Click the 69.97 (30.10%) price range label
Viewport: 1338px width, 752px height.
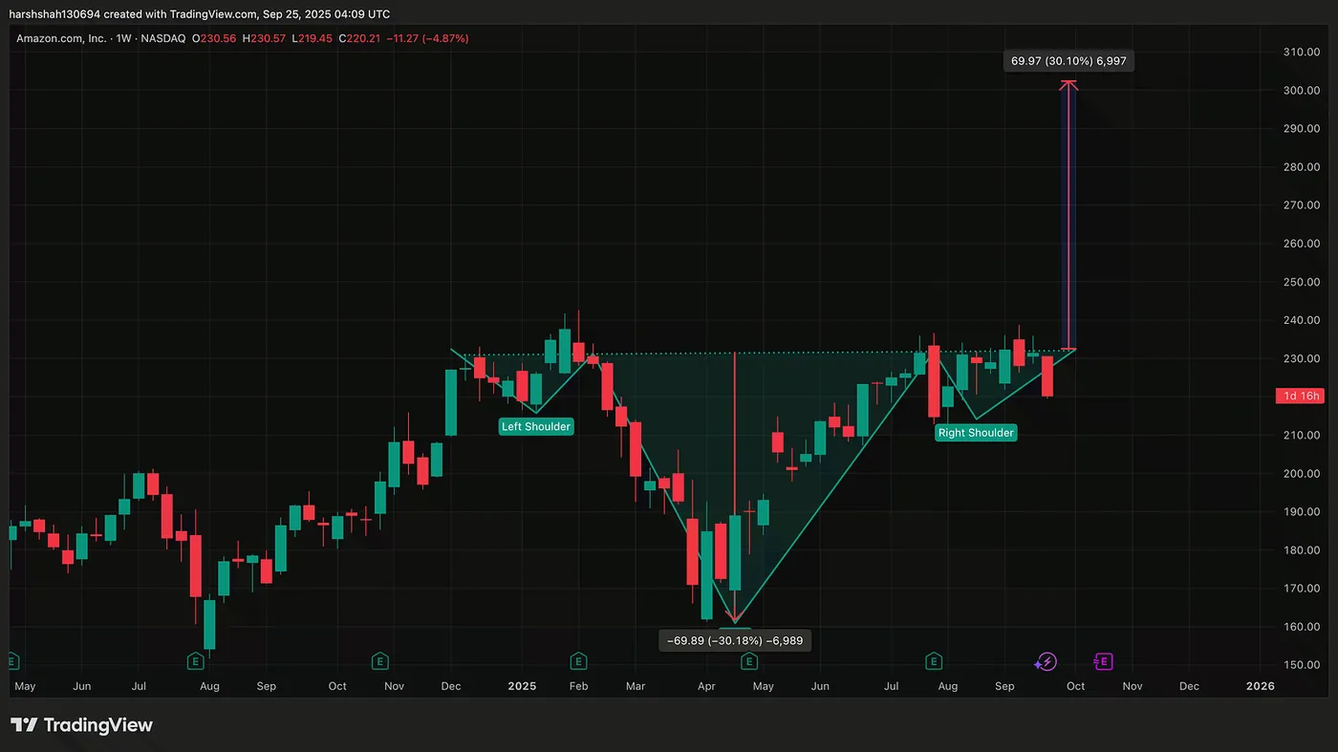point(1069,61)
